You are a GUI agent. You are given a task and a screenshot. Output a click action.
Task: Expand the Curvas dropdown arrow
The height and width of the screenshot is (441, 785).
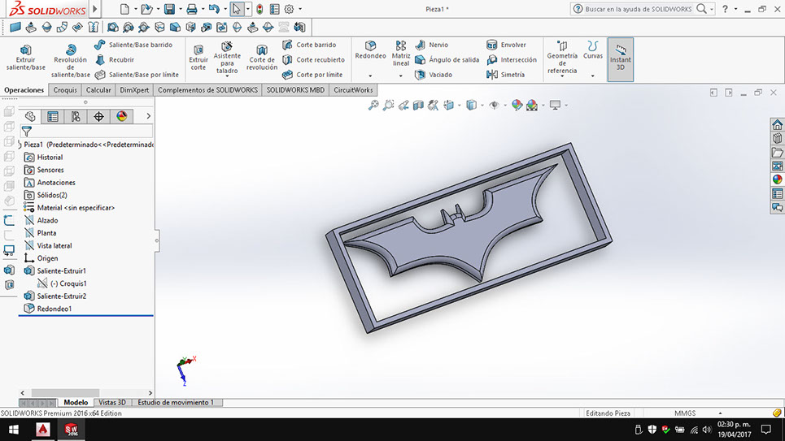pos(593,76)
